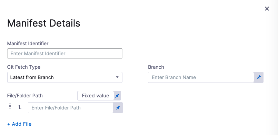This screenshot has height=135, width=278.
Task: Click the drag handle for file path row 1
Action: (10, 106)
